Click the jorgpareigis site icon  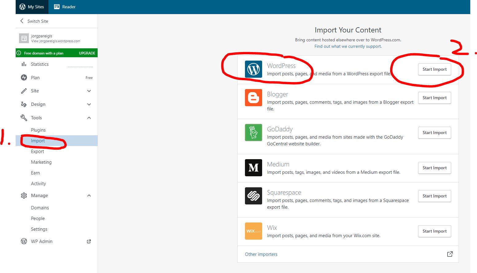pyautogui.click(x=24, y=38)
